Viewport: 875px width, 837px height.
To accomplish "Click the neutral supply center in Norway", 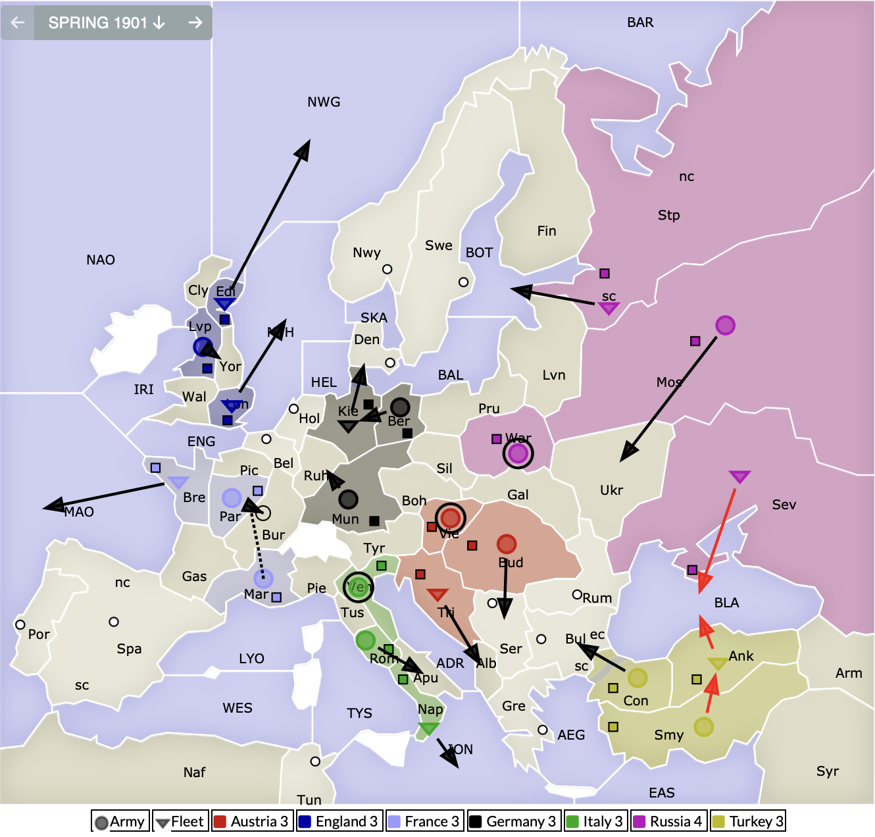I will pos(387,269).
